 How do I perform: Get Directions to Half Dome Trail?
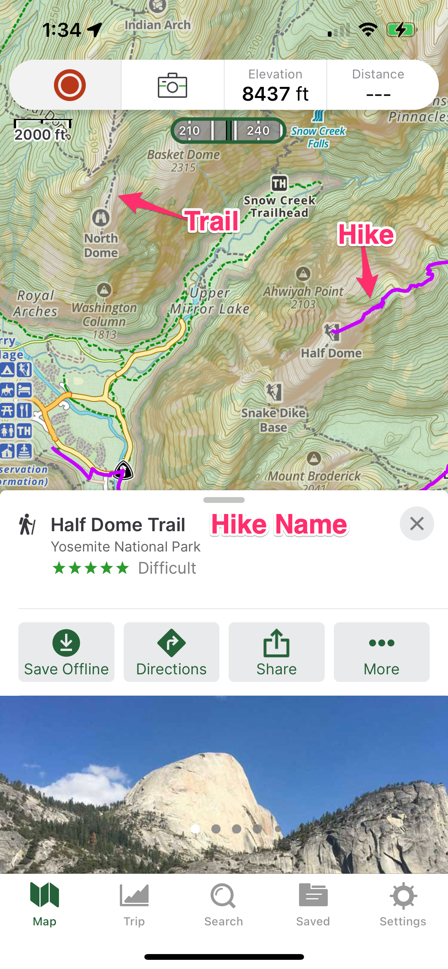tap(172, 652)
